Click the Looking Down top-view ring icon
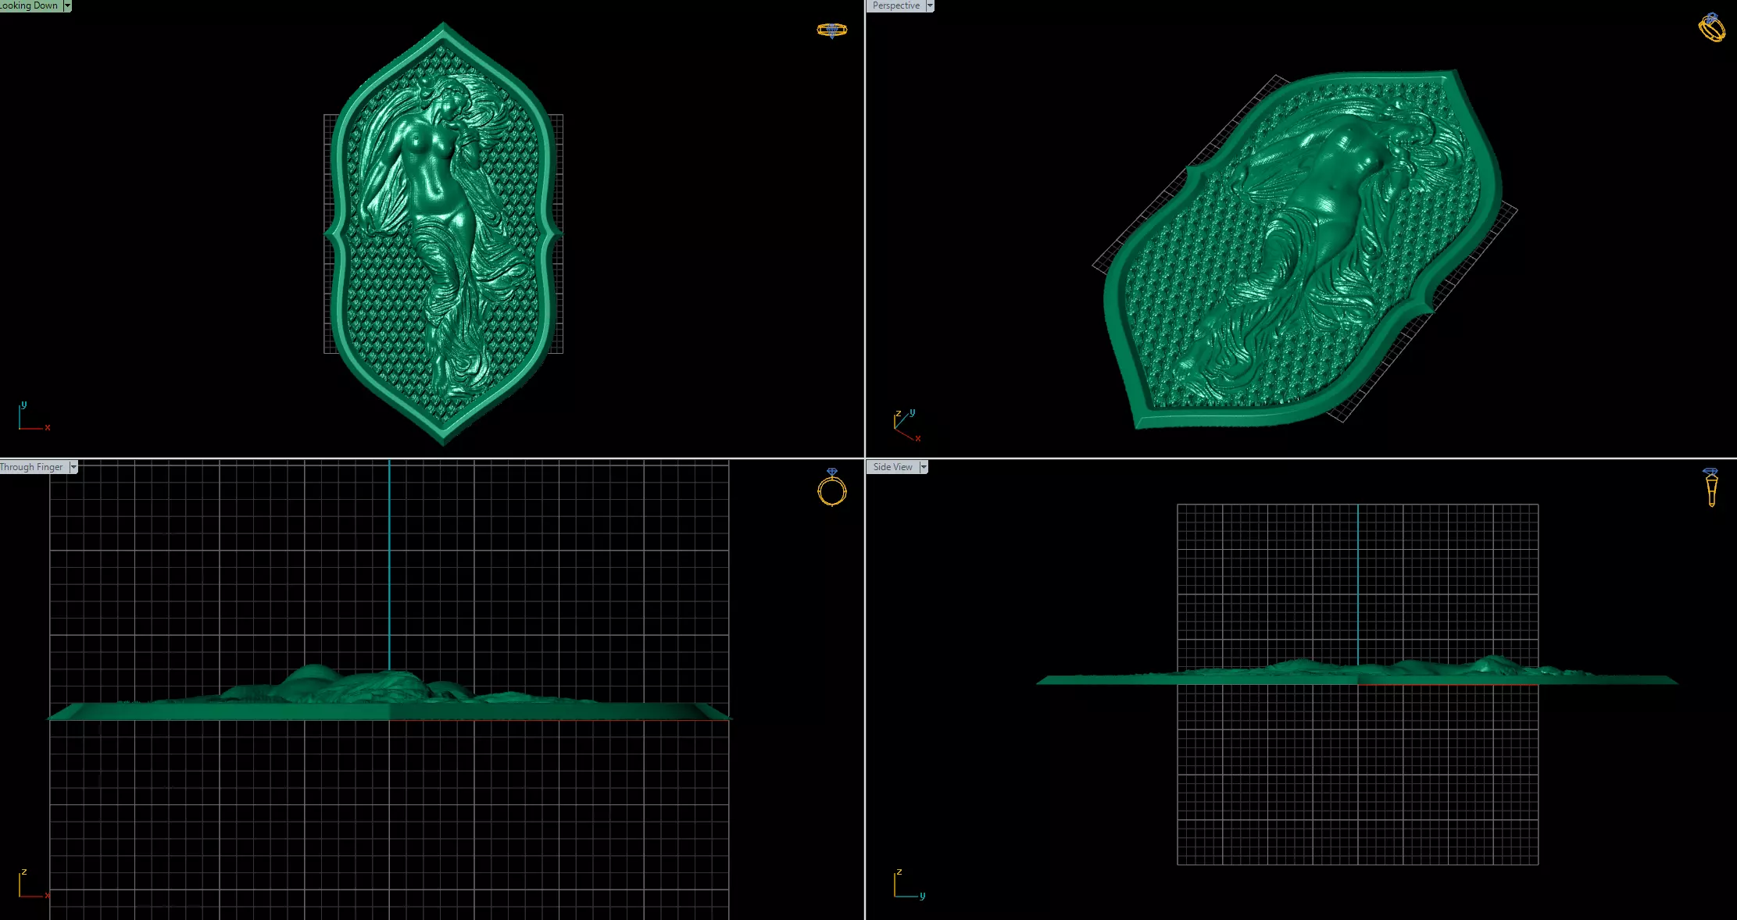The image size is (1737, 920). tap(831, 30)
